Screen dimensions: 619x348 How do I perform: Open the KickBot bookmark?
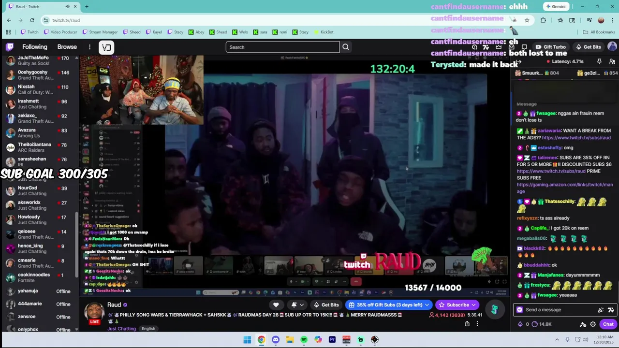[x=324, y=32]
